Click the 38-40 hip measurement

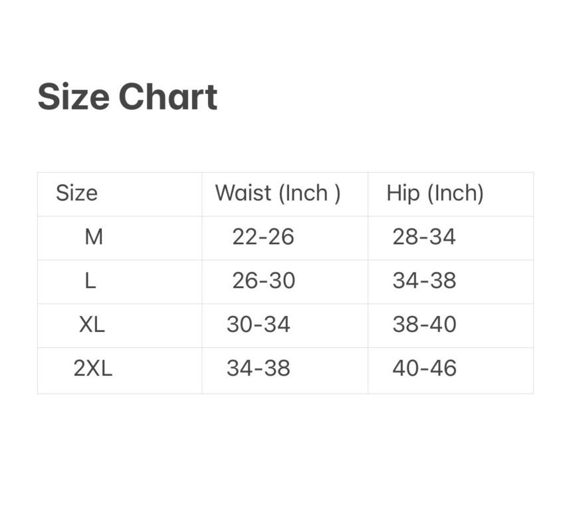pyautogui.click(x=424, y=325)
